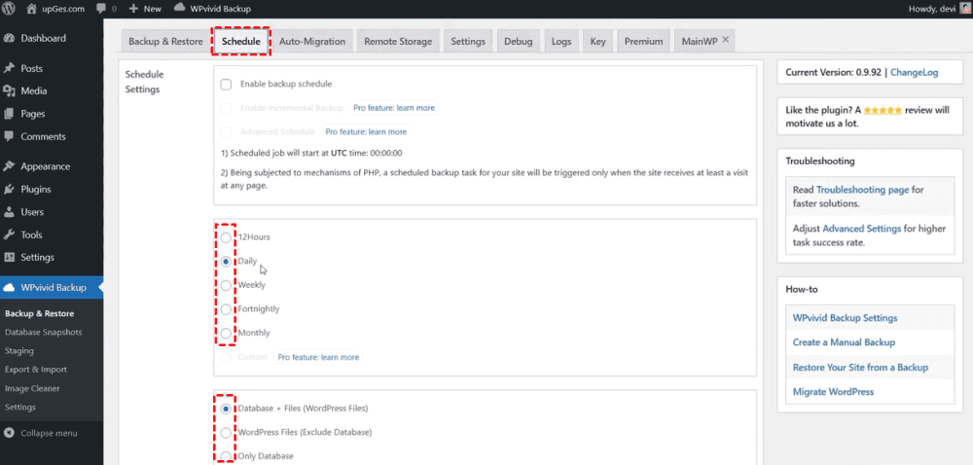This screenshot has width=973, height=465.
Task: Switch to the Auto-Migration tab
Action: 312,42
